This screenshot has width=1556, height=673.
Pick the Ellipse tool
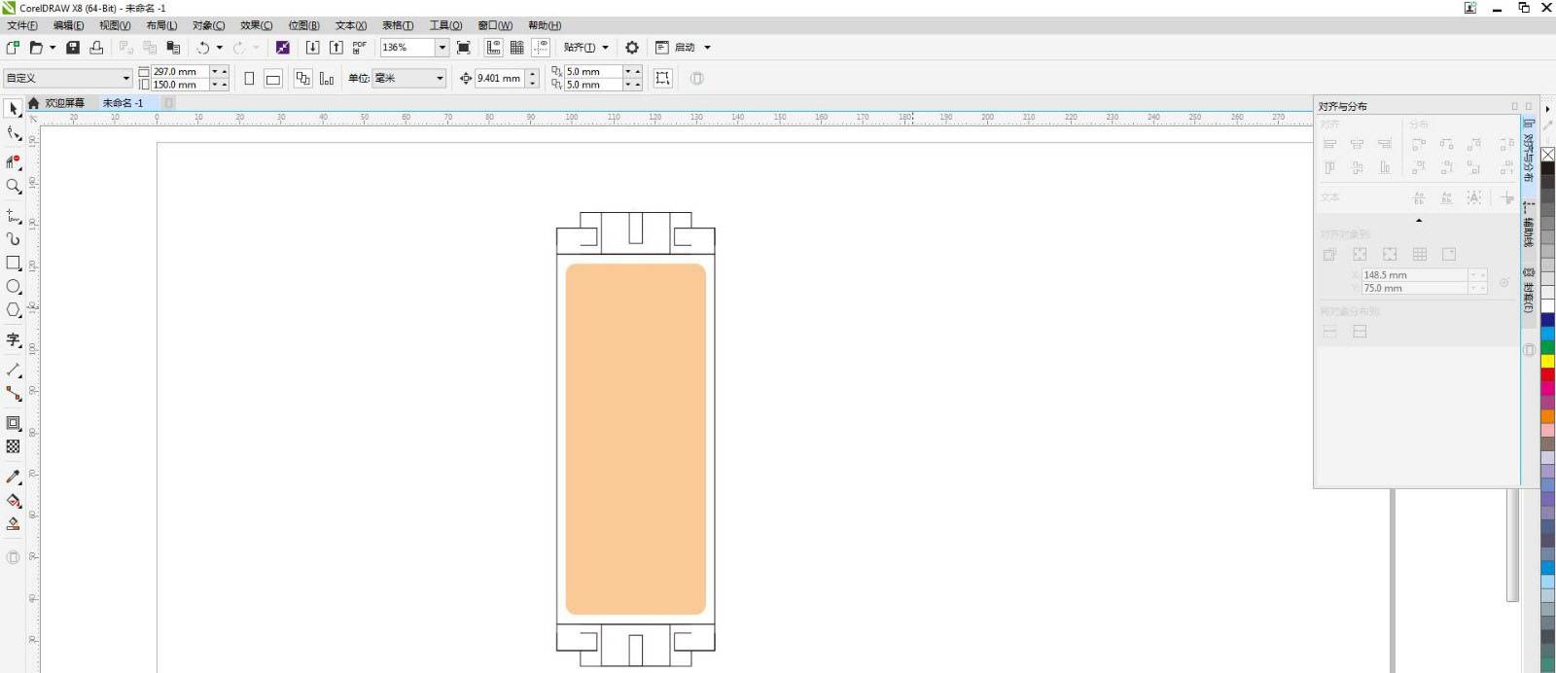pyautogui.click(x=14, y=287)
